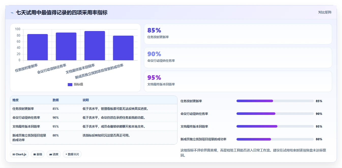Click the 90% value in the table
This screenshot has width=342, height=168.
56,118
